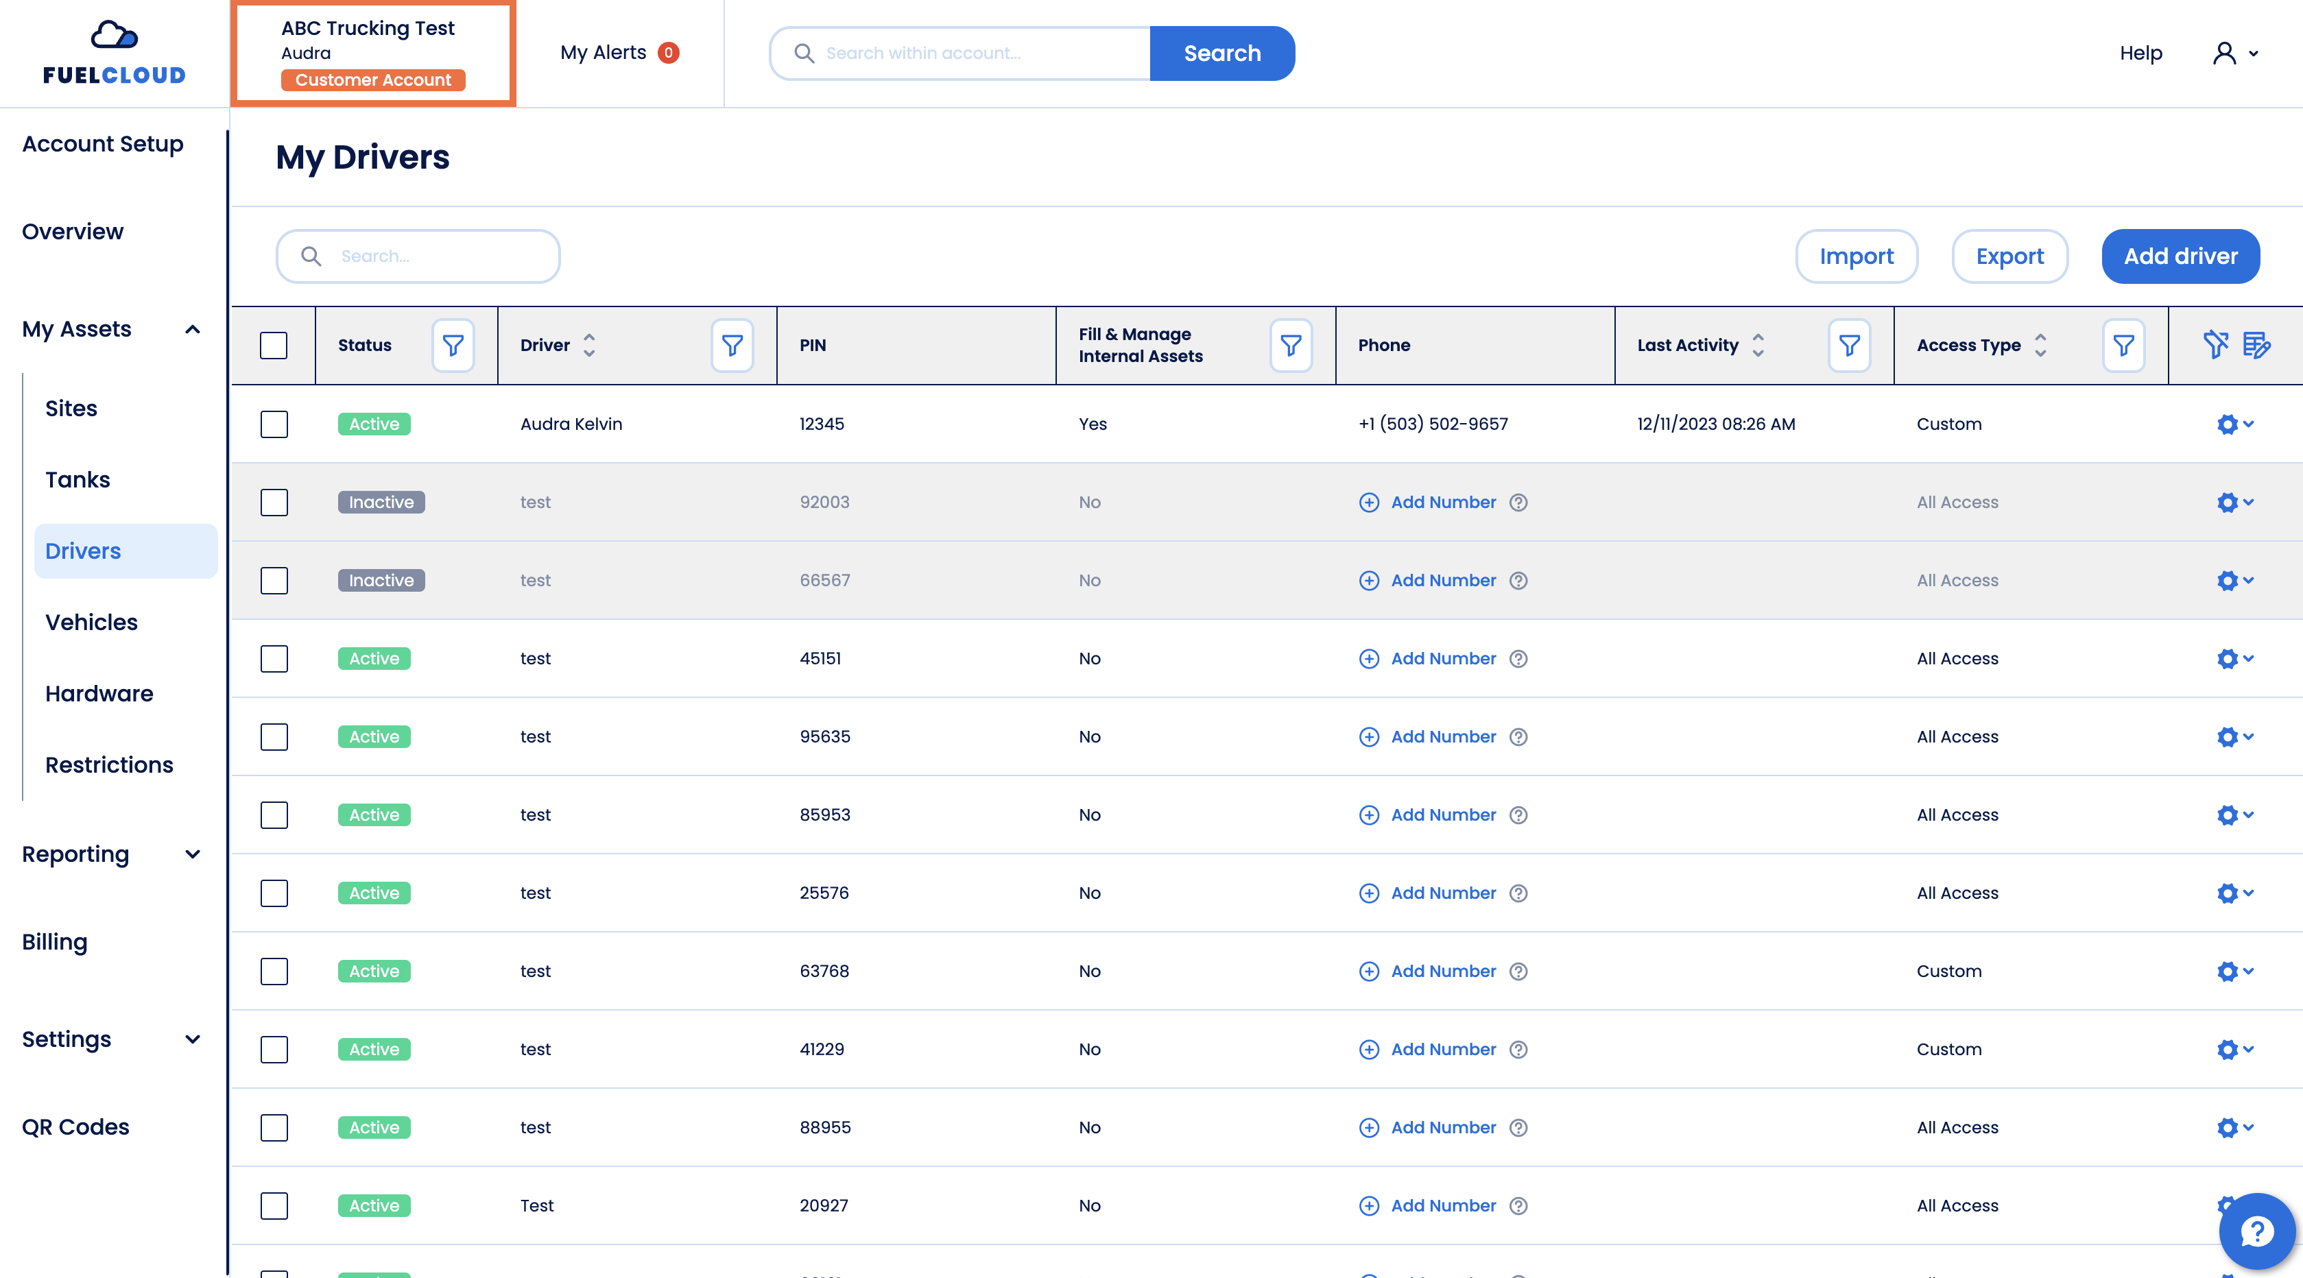This screenshot has width=2303, height=1278.
Task: Click help icon beside Add Number, PIN 20927
Action: pyautogui.click(x=1518, y=1207)
